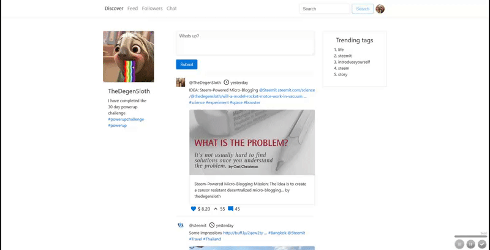Click the Steem logo avatar of @steemit post
Screen dimensions: 490x250
point(181,225)
